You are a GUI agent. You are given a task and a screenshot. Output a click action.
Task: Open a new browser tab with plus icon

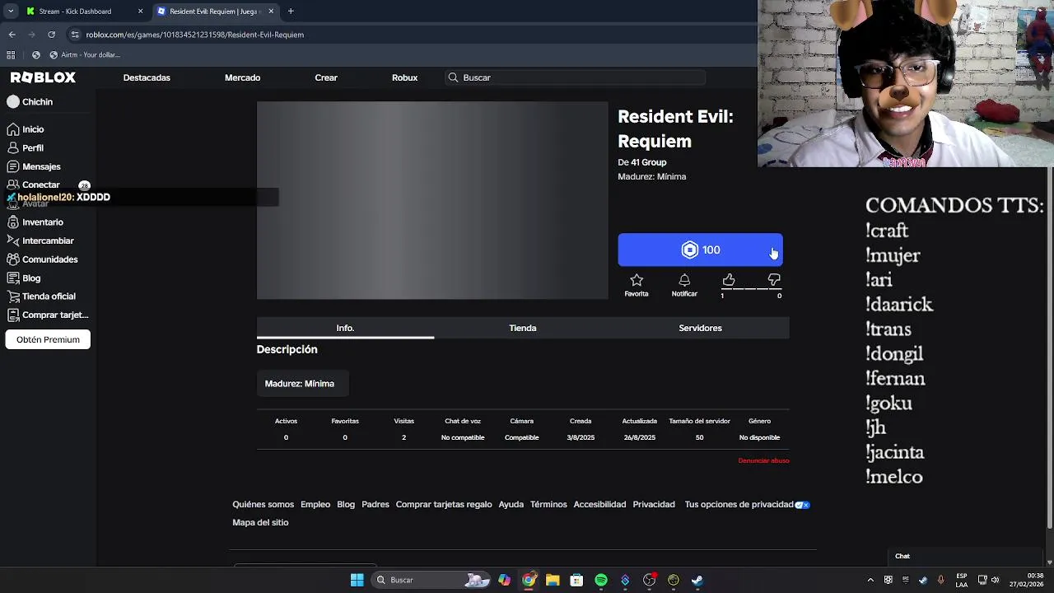click(x=291, y=12)
